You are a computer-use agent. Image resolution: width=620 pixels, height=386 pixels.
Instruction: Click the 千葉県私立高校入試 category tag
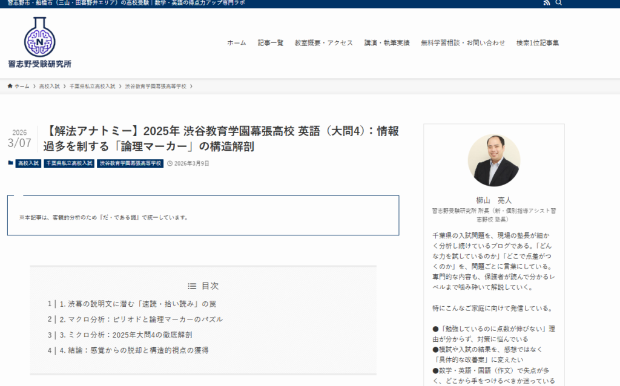point(68,163)
